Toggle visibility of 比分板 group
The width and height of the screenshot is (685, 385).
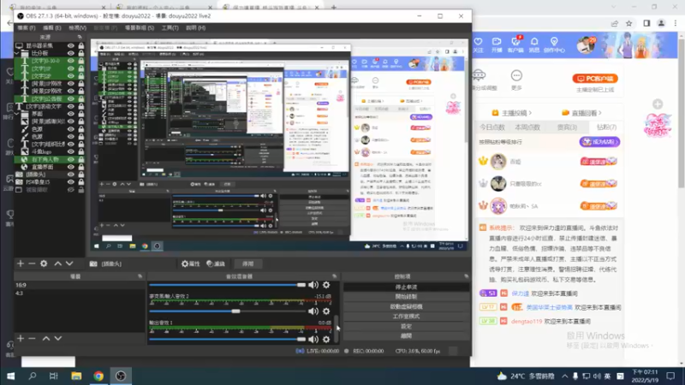click(x=71, y=53)
